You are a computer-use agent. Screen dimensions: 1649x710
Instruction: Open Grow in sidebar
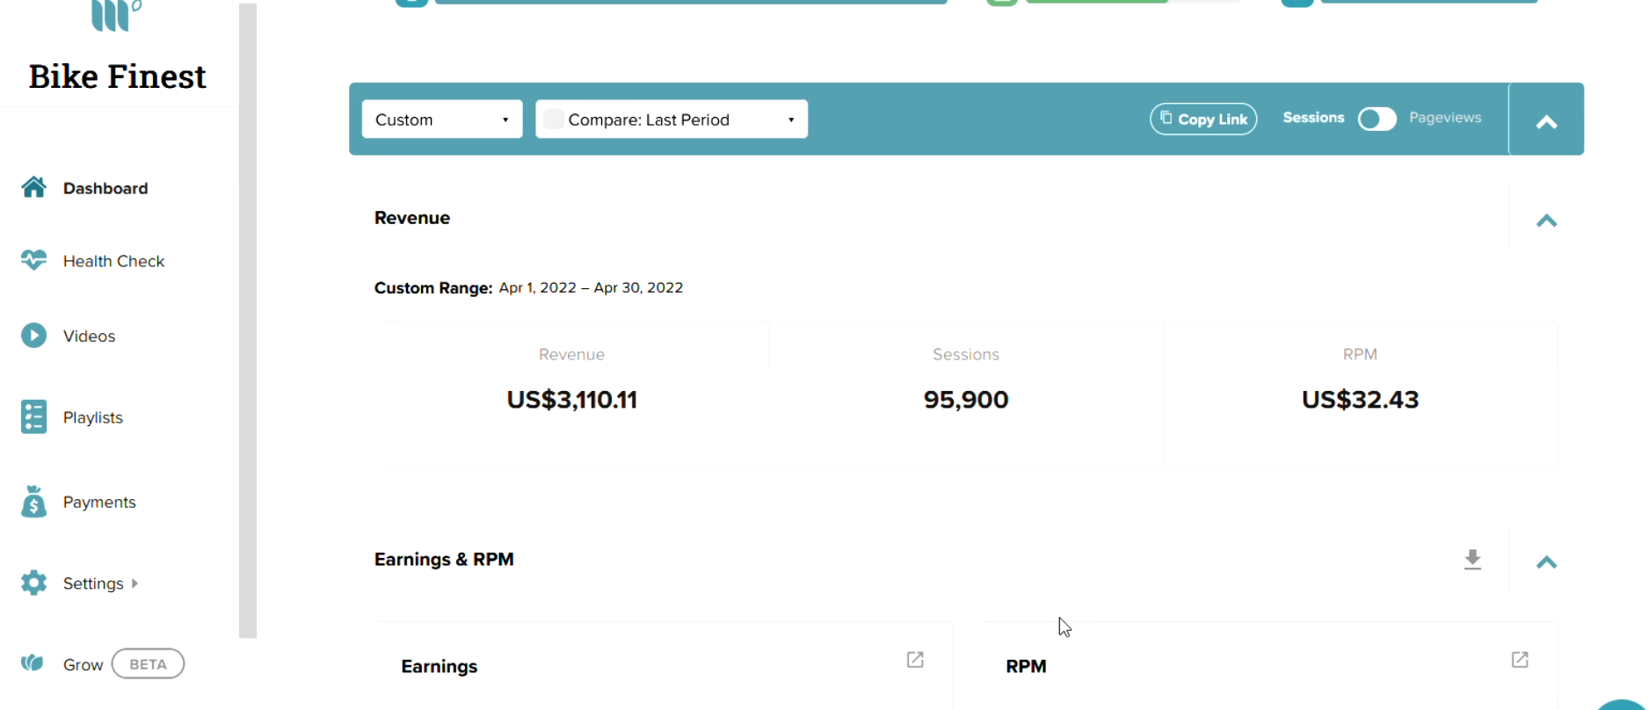click(83, 664)
